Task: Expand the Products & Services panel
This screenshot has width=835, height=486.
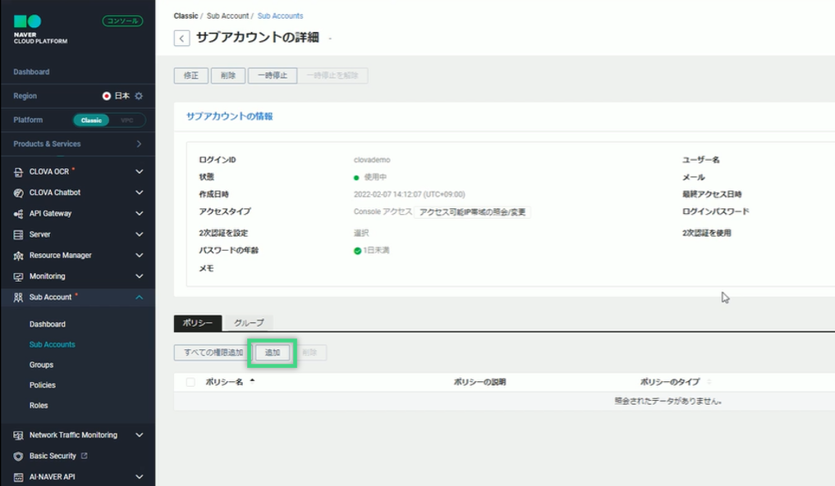Action: pyautogui.click(x=139, y=144)
